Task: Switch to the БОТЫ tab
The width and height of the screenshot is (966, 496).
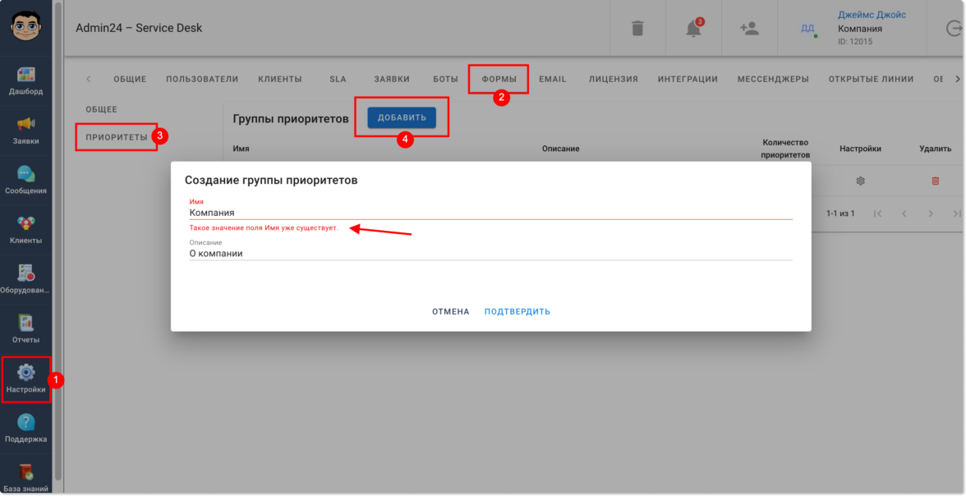Action: 445,79
